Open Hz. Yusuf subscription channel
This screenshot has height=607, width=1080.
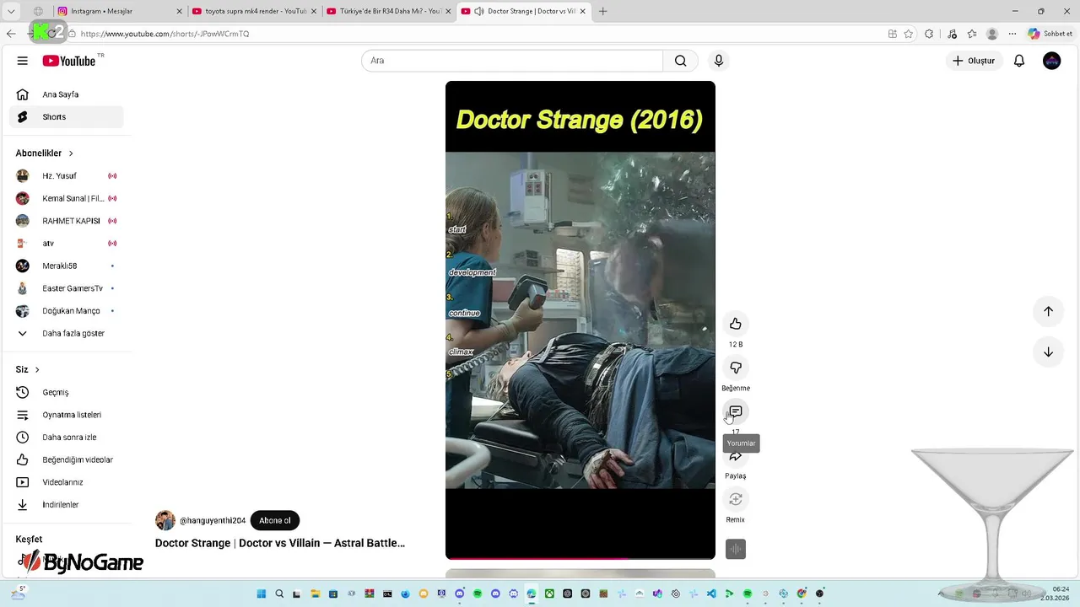[67, 176]
